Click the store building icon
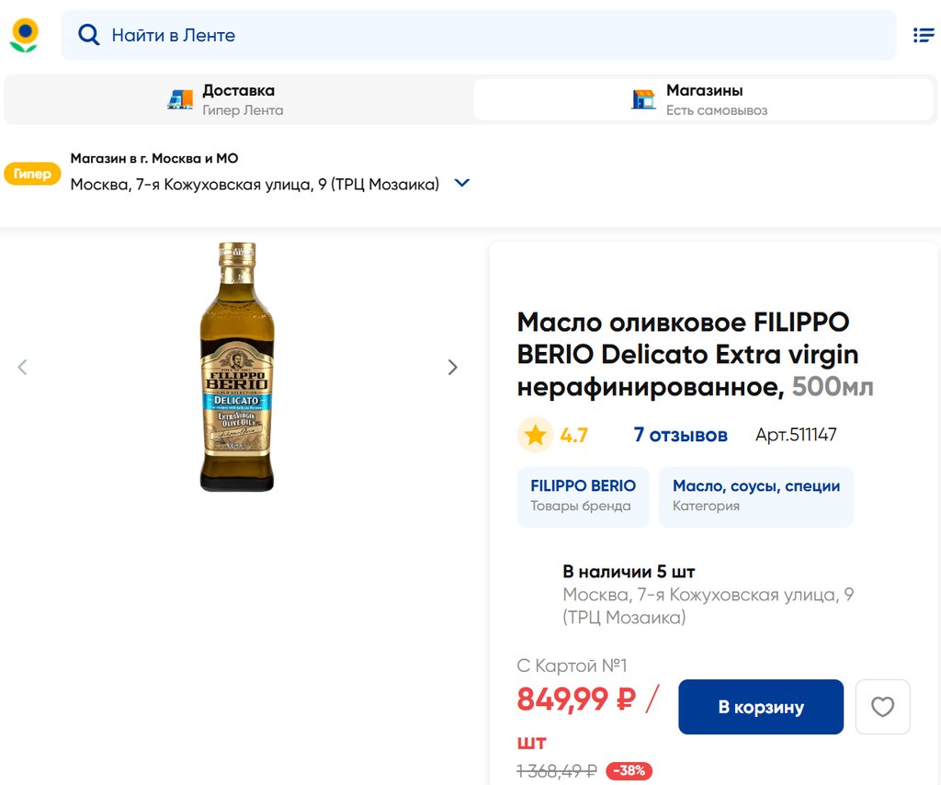The width and height of the screenshot is (941, 785). (x=643, y=99)
